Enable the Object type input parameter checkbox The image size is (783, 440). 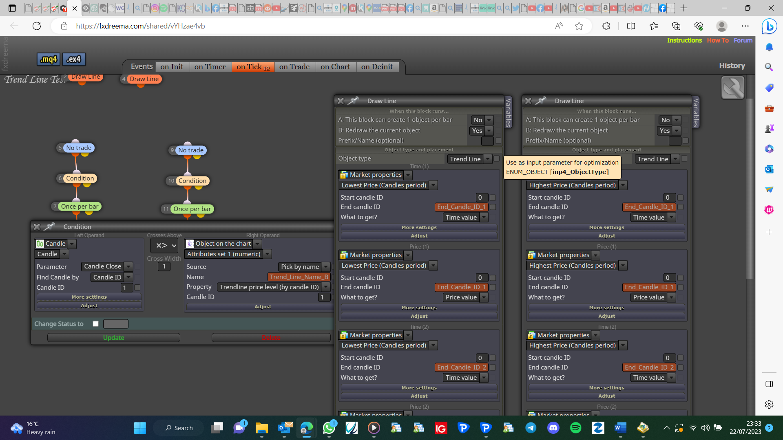496,159
